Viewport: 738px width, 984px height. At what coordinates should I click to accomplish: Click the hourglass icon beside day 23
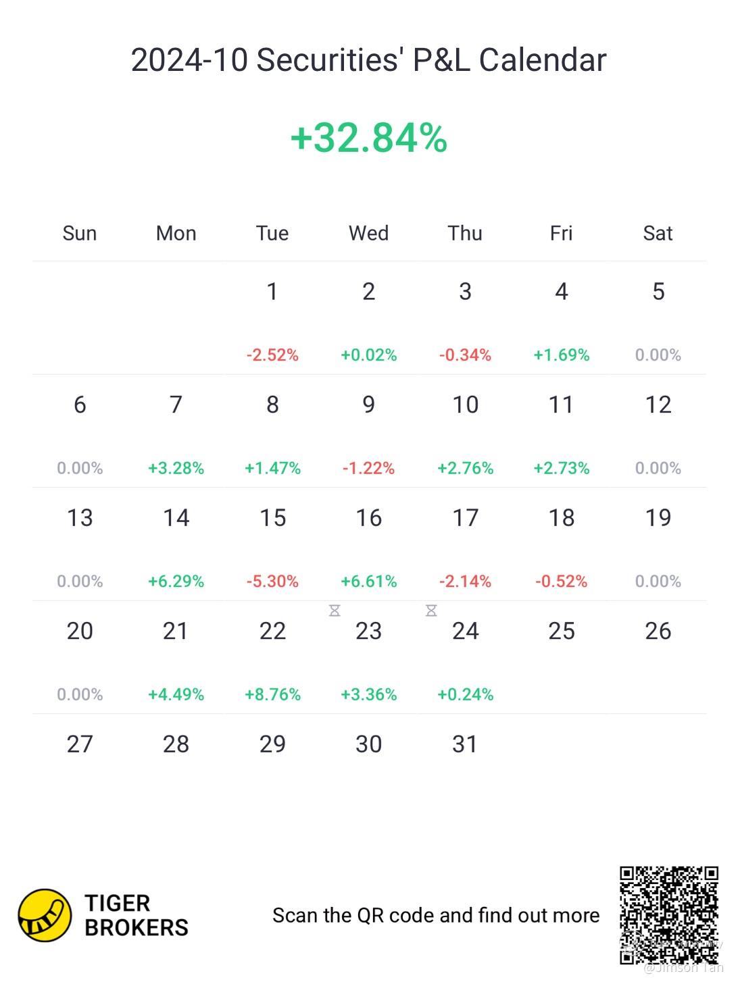(335, 611)
